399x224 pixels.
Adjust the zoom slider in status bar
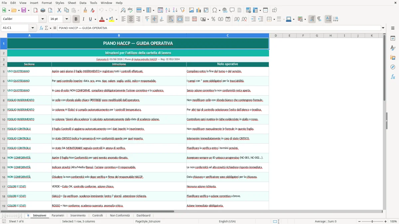372,221
